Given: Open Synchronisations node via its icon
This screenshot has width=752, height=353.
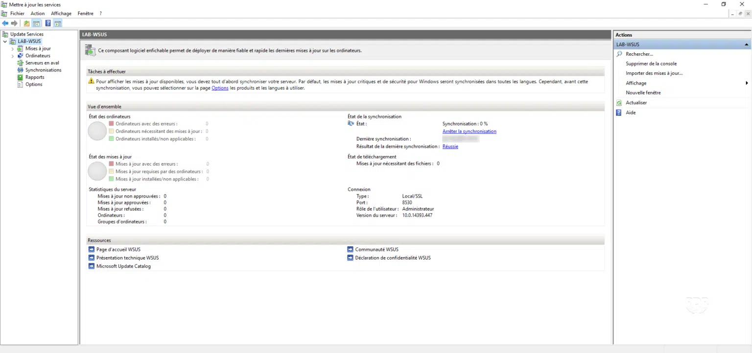Looking at the screenshot, I should 20,70.
